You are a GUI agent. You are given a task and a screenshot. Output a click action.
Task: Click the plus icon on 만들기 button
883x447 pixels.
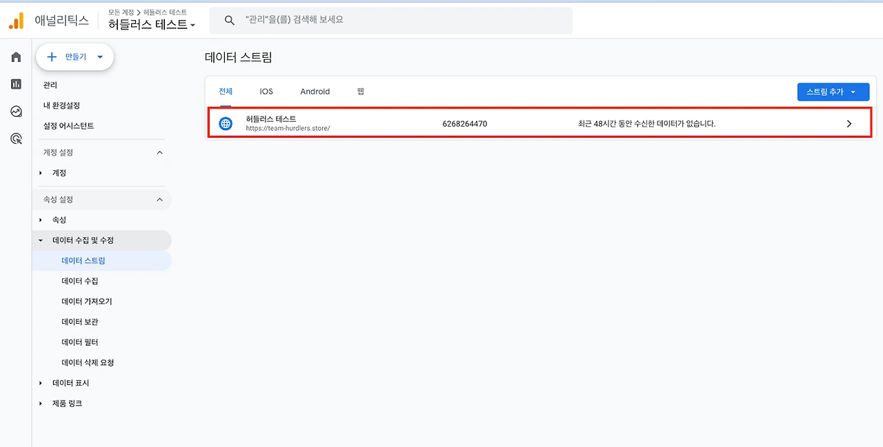tap(52, 57)
